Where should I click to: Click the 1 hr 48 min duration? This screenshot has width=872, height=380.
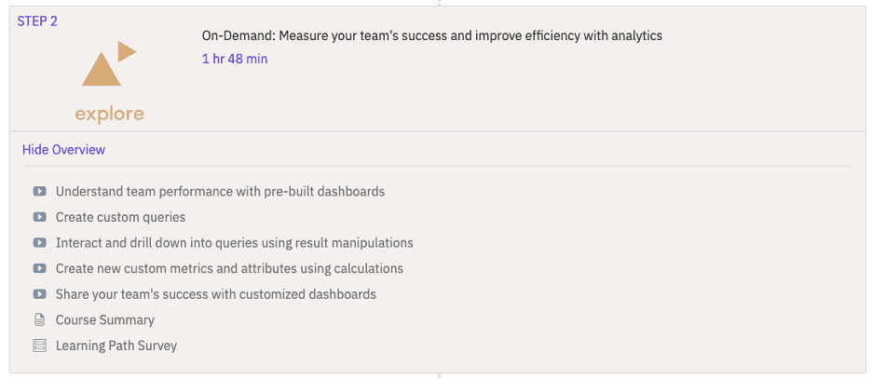pyautogui.click(x=234, y=59)
